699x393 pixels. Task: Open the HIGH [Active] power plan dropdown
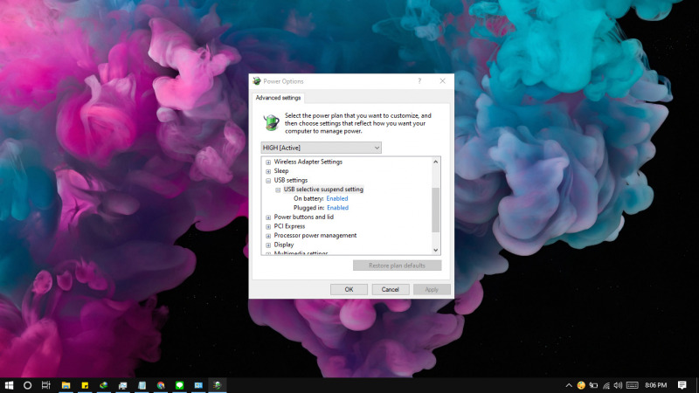(321, 148)
